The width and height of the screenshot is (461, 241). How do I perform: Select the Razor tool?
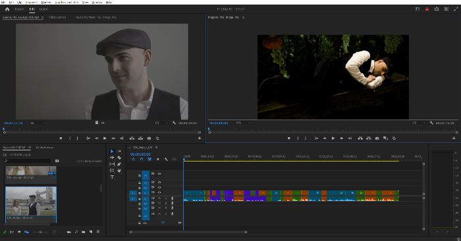point(119,158)
